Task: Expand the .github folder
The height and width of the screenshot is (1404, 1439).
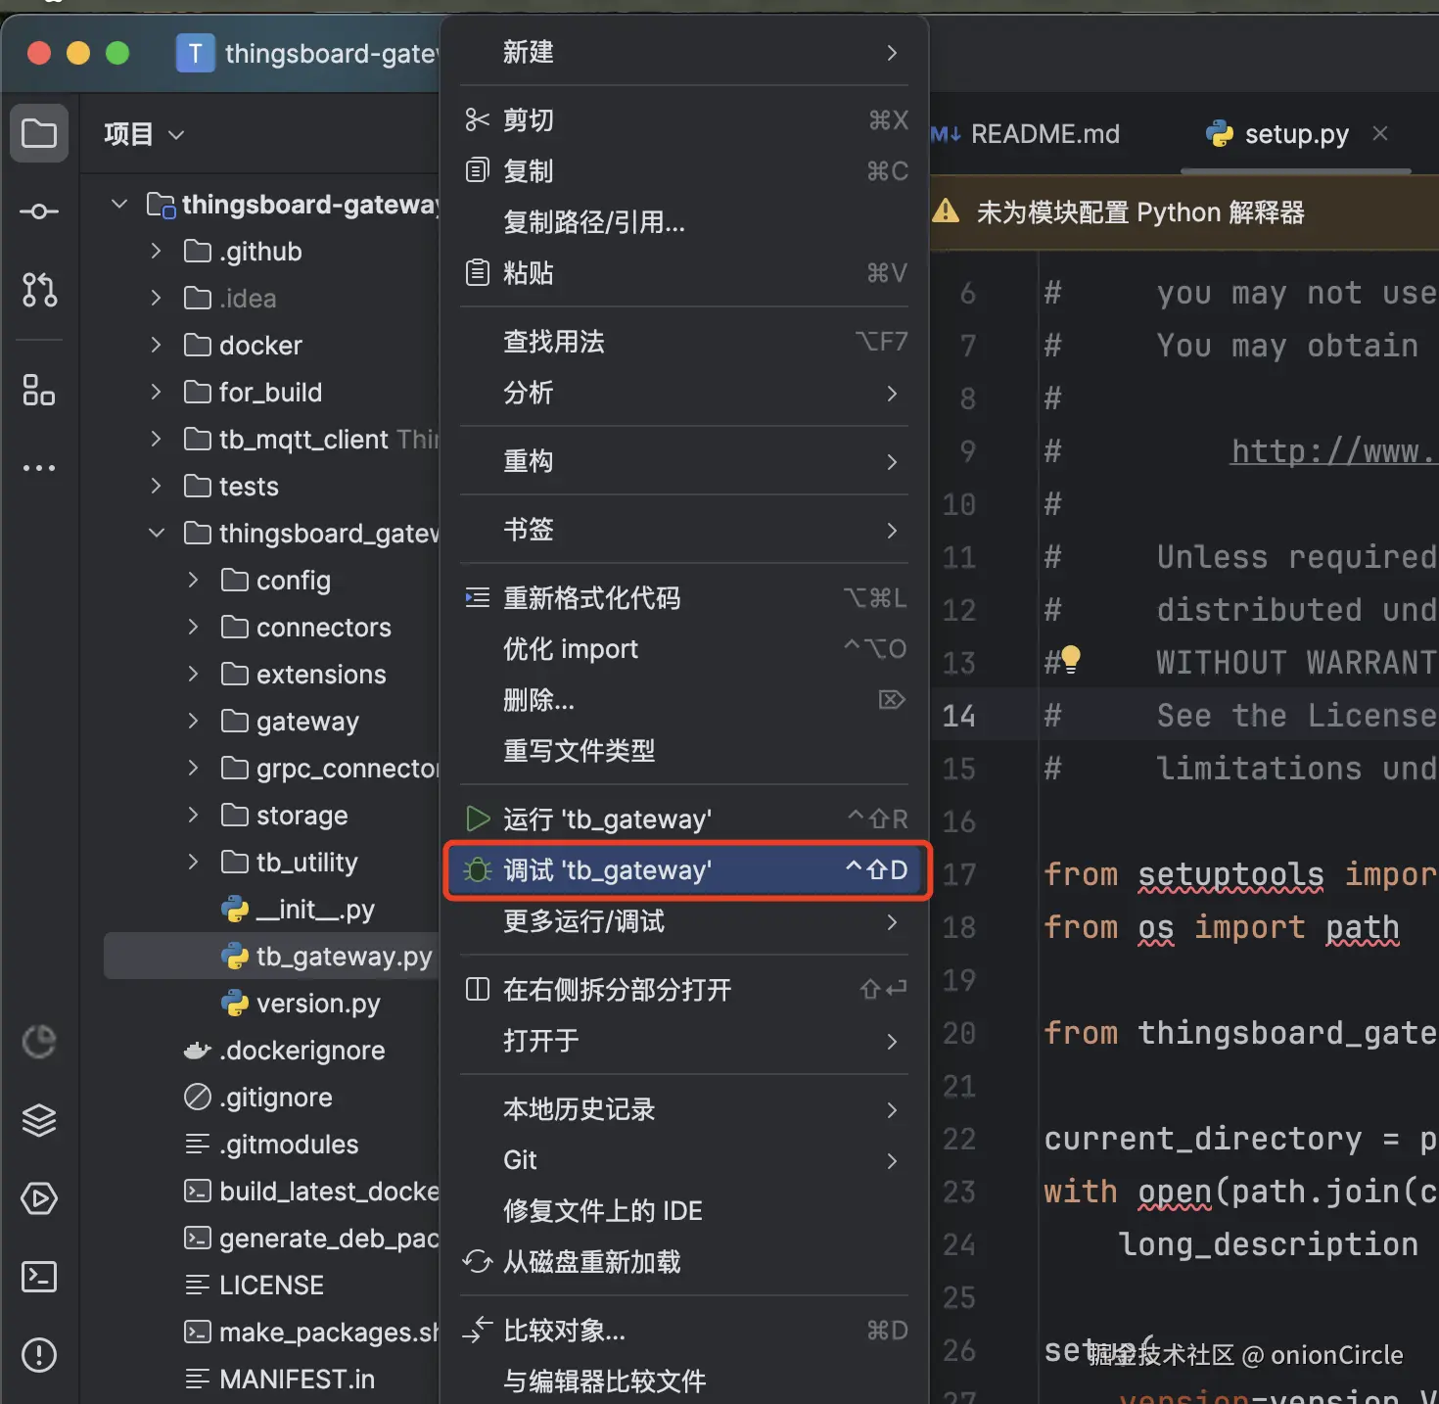Action: coord(156,251)
